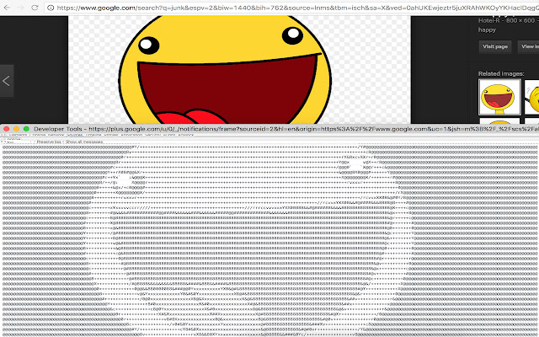Screen dimensions: 539x337
Task: Select the first related smiley thumbnail
Action: [x=499, y=97]
